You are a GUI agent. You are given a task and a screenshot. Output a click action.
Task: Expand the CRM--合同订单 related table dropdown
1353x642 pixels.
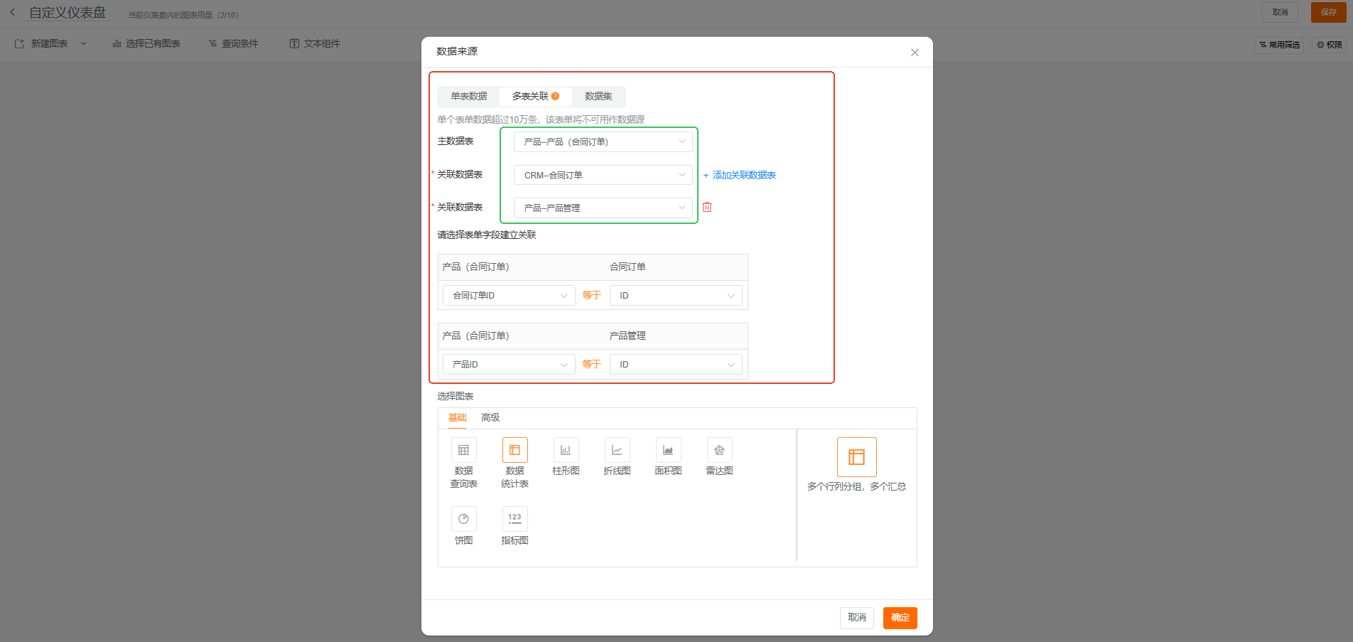(x=603, y=175)
